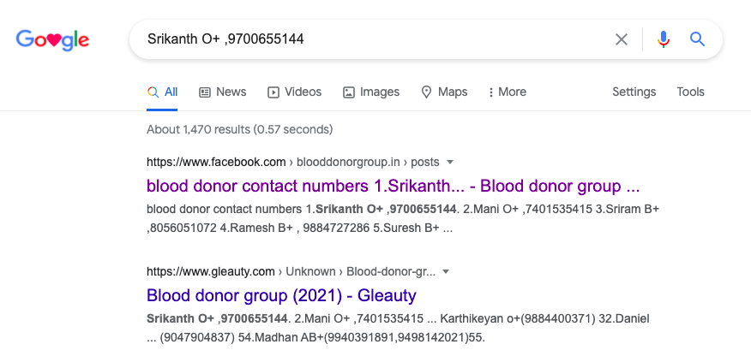Switch to the Maps tab

(x=443, y=92)
